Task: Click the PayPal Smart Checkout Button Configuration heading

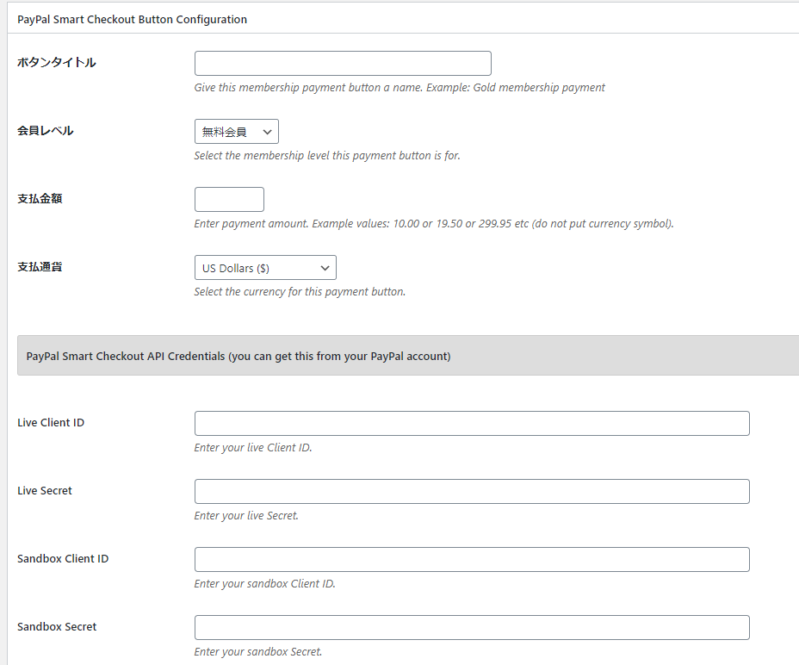Action: [x=132, y=19]
